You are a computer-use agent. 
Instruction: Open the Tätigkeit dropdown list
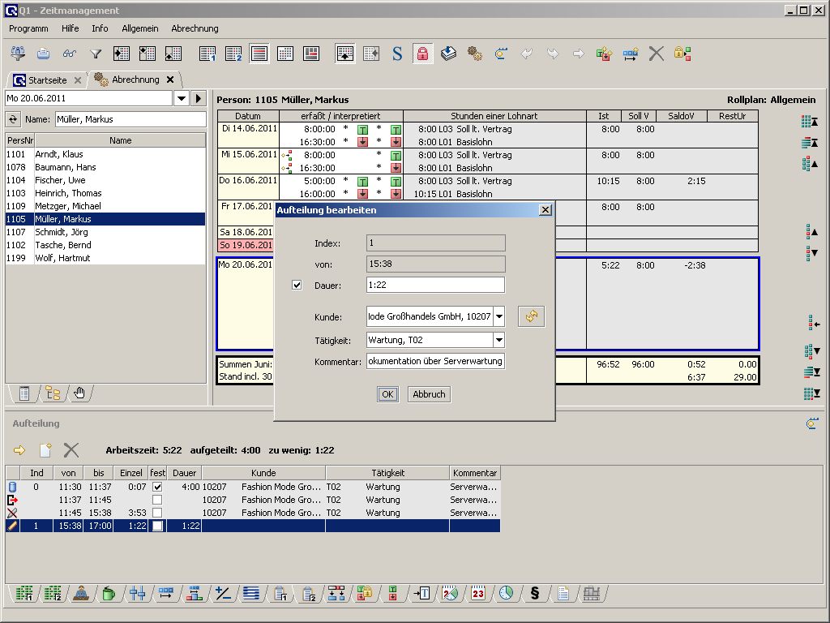(498, 340)
